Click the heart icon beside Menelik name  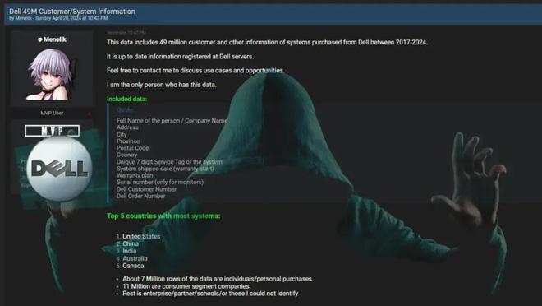(39, 39)
